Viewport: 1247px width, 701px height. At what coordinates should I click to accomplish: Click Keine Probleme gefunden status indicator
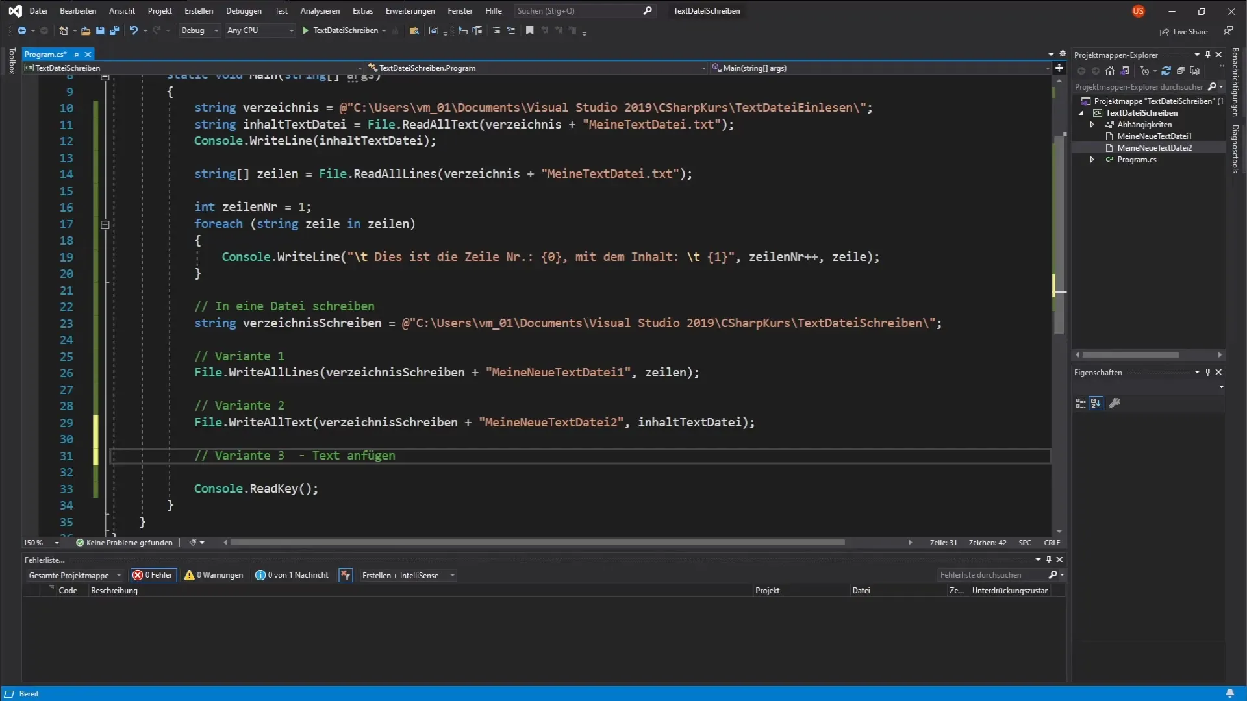tap(124, 543)
